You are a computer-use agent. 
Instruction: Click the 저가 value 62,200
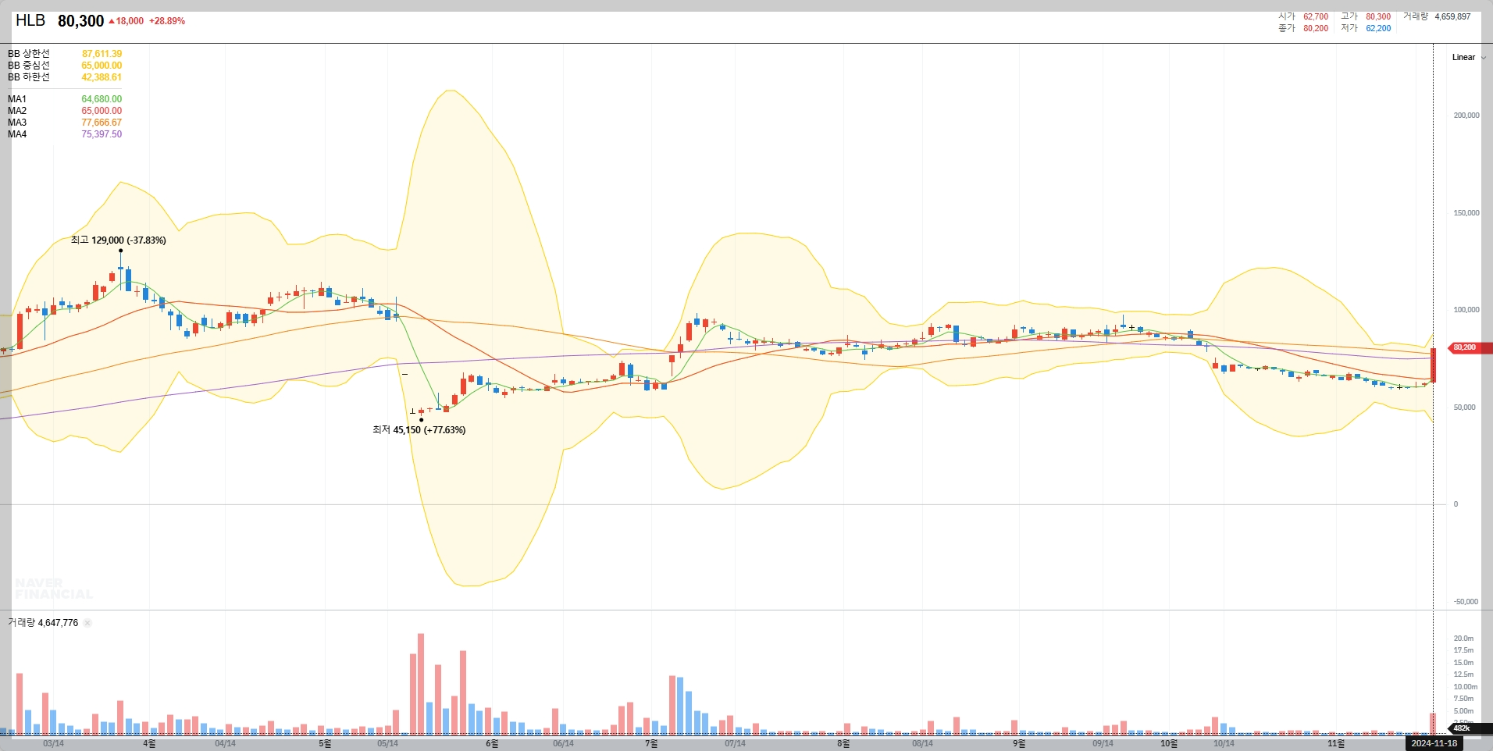(x=1378, y=28)
